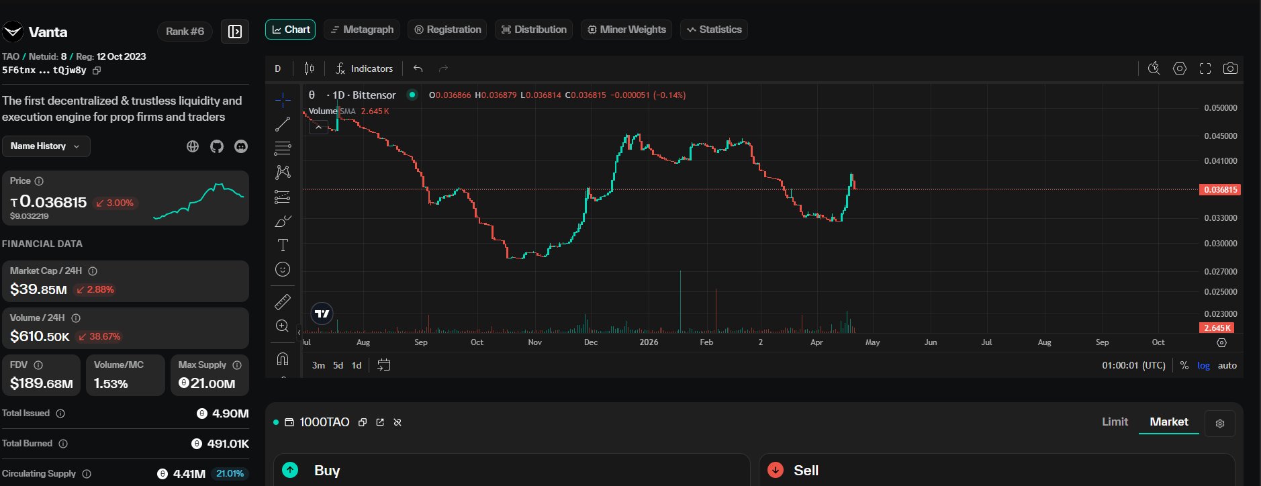Take a chart snapshot with camera icon
This screenshot has height=486, width=1261.
pyautogui.click(x=1230, y=68)
